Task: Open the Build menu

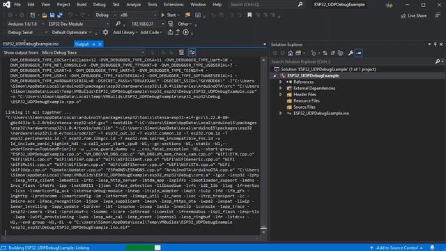Action: 82,5
